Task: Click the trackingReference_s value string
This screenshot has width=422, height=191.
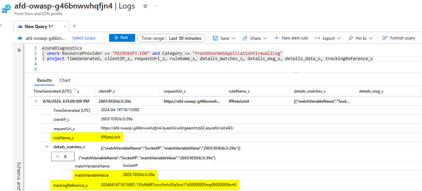Action: point(169,185)
